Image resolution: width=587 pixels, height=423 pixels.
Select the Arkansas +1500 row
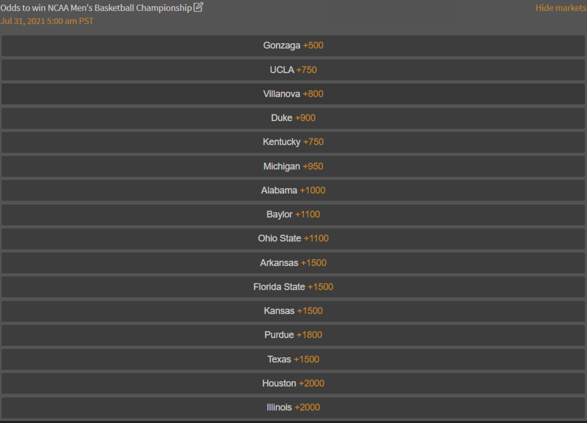coord(293,263)
